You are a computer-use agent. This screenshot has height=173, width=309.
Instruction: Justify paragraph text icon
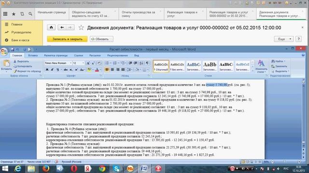123,70
